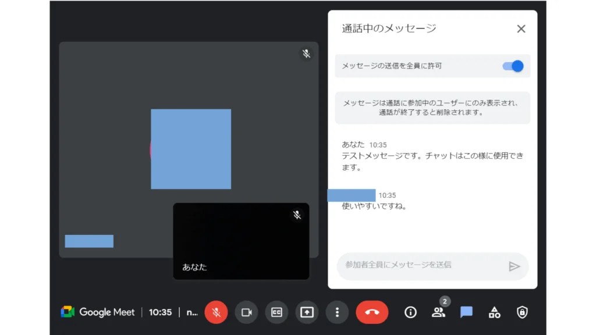Show the participants list
The width and height of the screenshot is (596, 335).
pos(438,312)
